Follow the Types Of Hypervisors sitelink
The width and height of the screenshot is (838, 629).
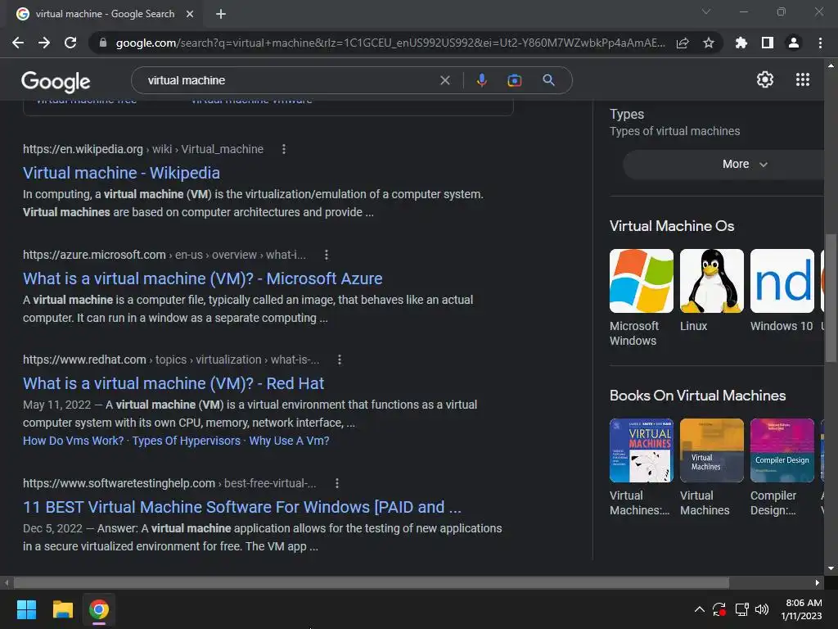click(186, 441)
